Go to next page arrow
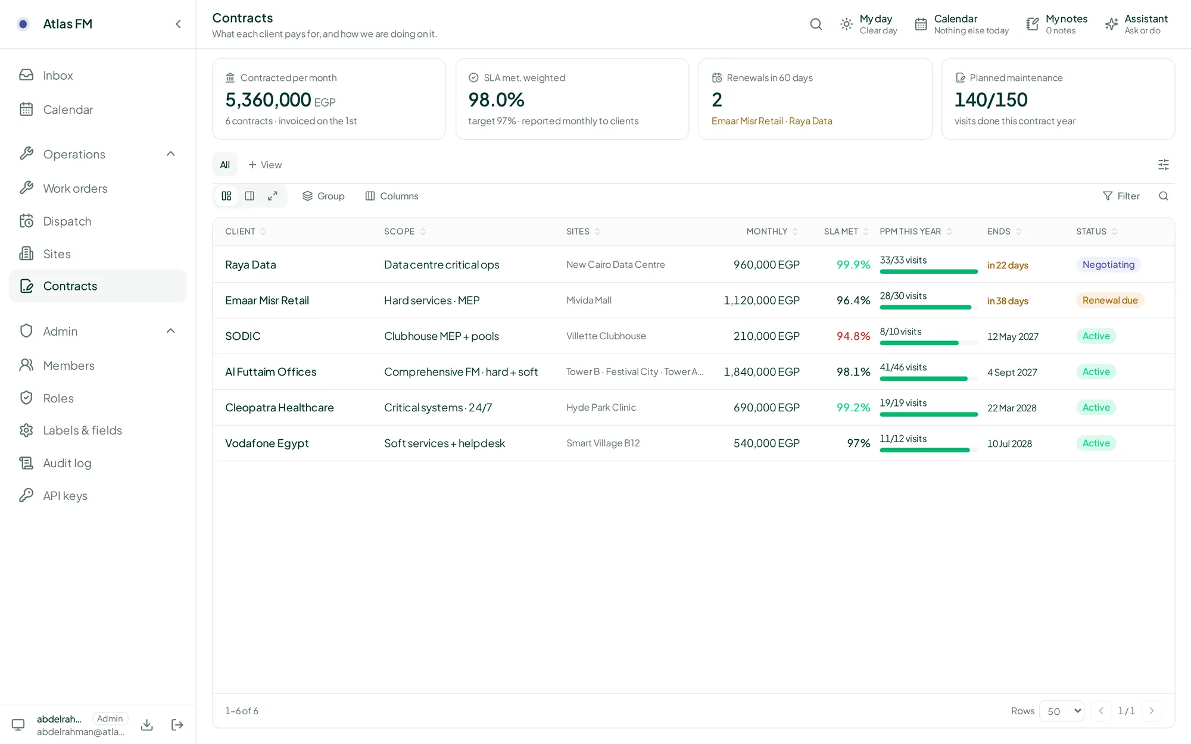This screenshot has width=1191, height=744. [1152, 711]
